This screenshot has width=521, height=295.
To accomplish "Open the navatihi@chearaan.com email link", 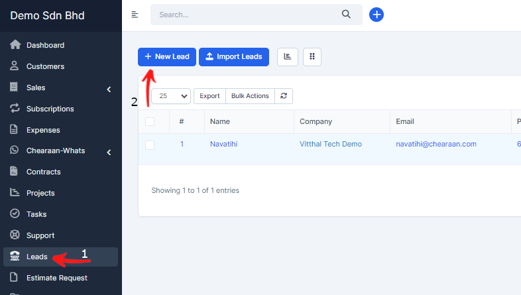I will pos(435,144).
